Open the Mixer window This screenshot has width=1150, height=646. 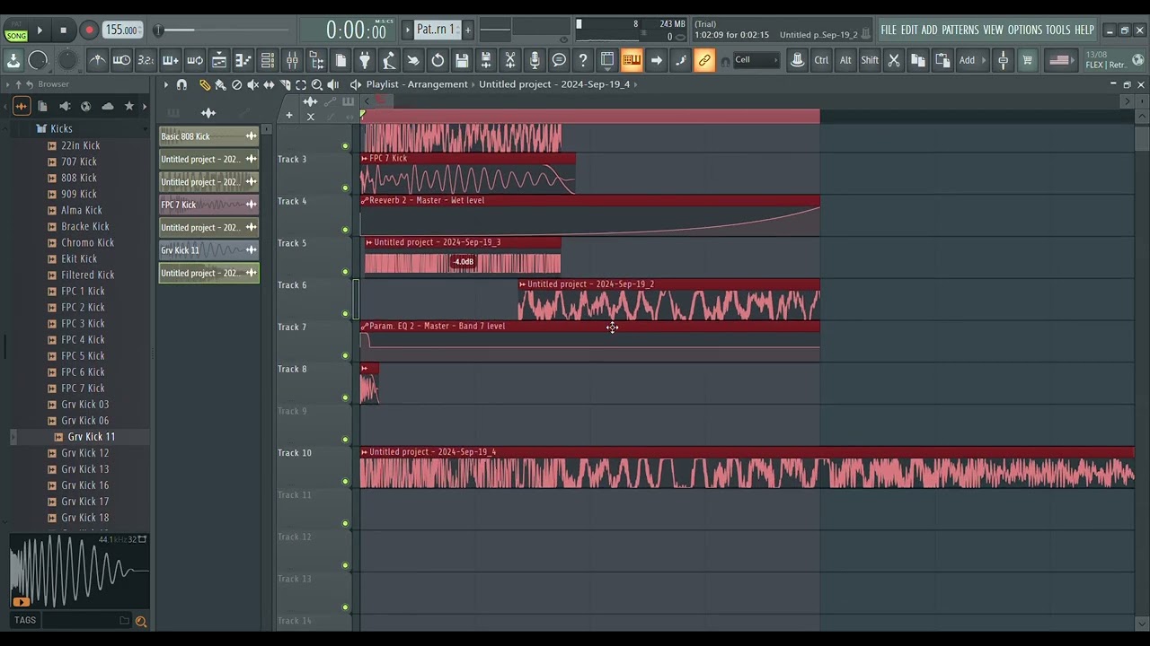click(292, 60)
